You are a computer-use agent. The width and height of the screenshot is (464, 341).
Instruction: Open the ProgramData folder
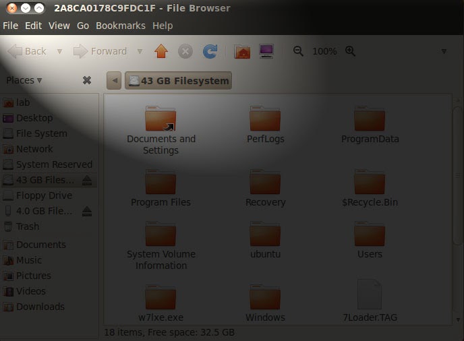coord(370,125)
